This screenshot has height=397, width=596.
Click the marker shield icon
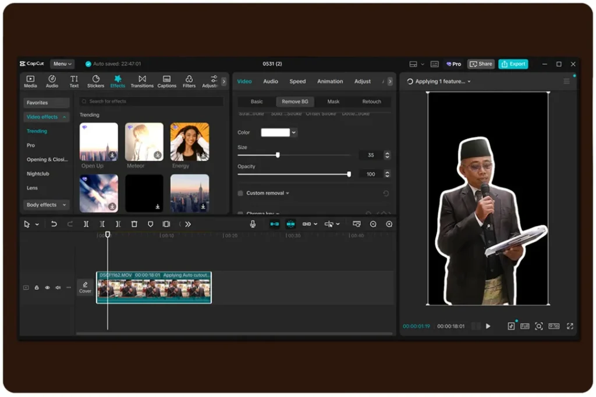coord(151,224)
